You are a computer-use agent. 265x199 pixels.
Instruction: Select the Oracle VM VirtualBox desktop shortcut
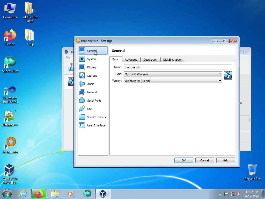point(10,174)
